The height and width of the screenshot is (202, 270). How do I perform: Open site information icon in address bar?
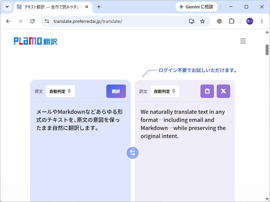click(47, 21)
